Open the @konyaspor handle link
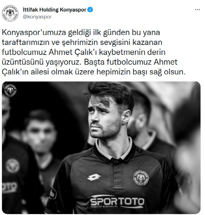 pos(37,17)
